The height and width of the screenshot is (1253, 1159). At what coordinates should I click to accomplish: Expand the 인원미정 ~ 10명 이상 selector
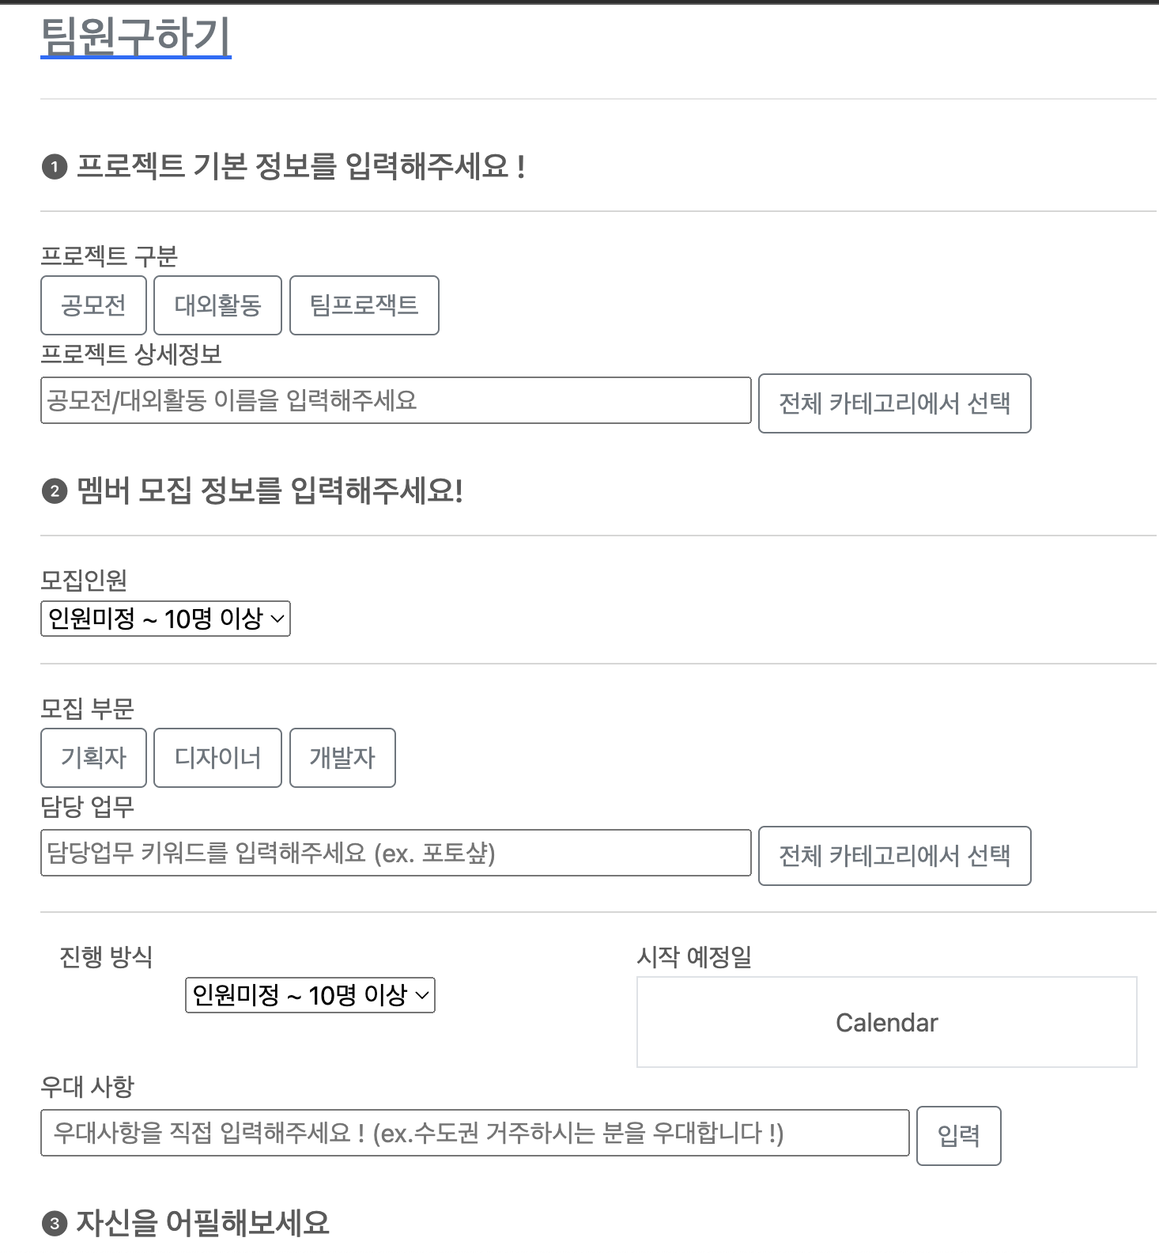pos(165,619)
